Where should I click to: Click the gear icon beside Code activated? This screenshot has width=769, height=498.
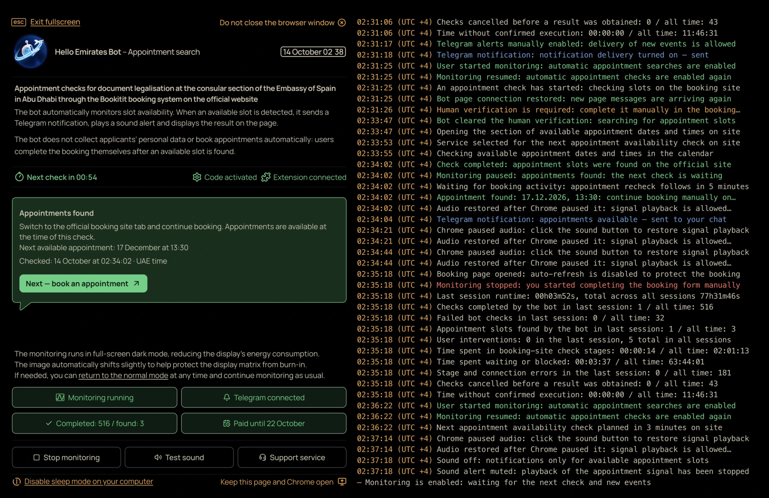[x=197, y=177]
